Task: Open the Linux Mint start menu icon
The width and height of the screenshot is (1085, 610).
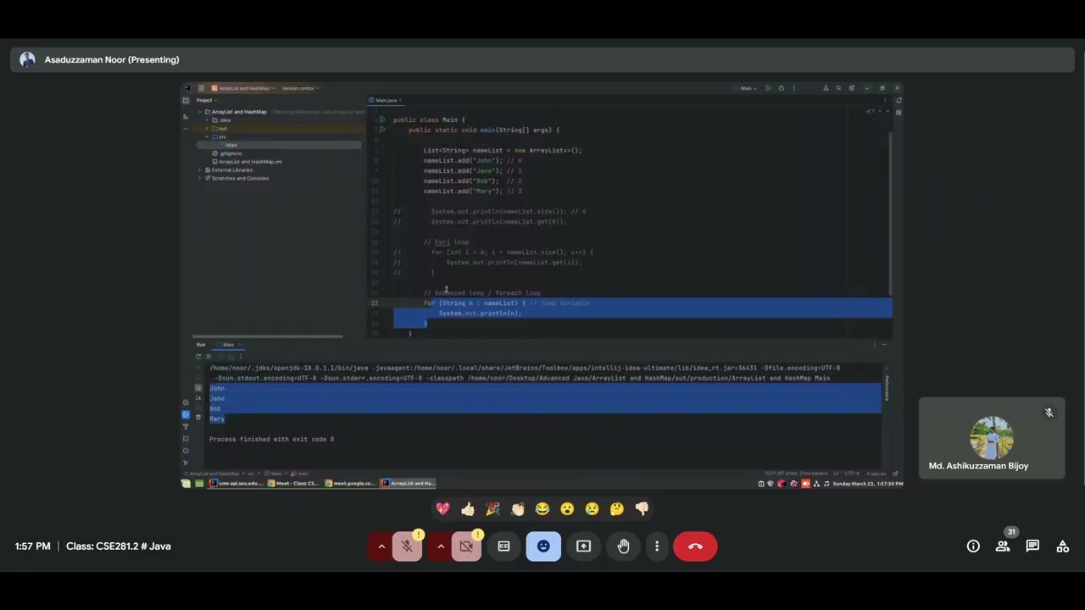Action: 186,483
